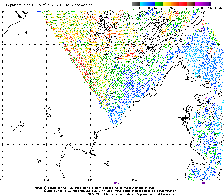The image size is (224, 196).
Task: Click the brown 35-40 knots legend segment
Action: (x=191, y=4)
